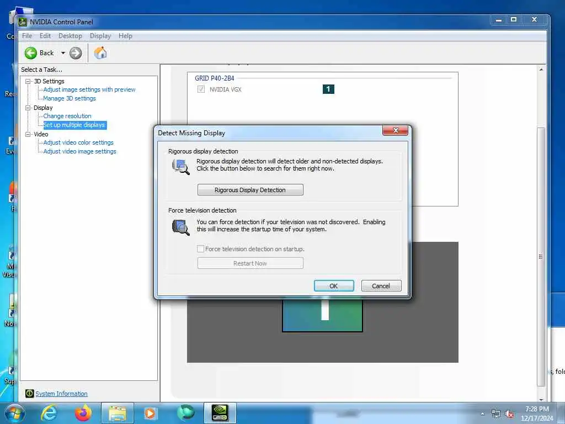Click the scrollbar down arrow
Image resolution: width=565 pixels, height=424 pixels.
click(541, 400)
